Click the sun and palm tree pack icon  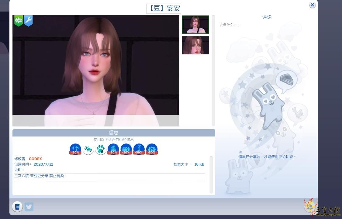[x=75, y=149]
